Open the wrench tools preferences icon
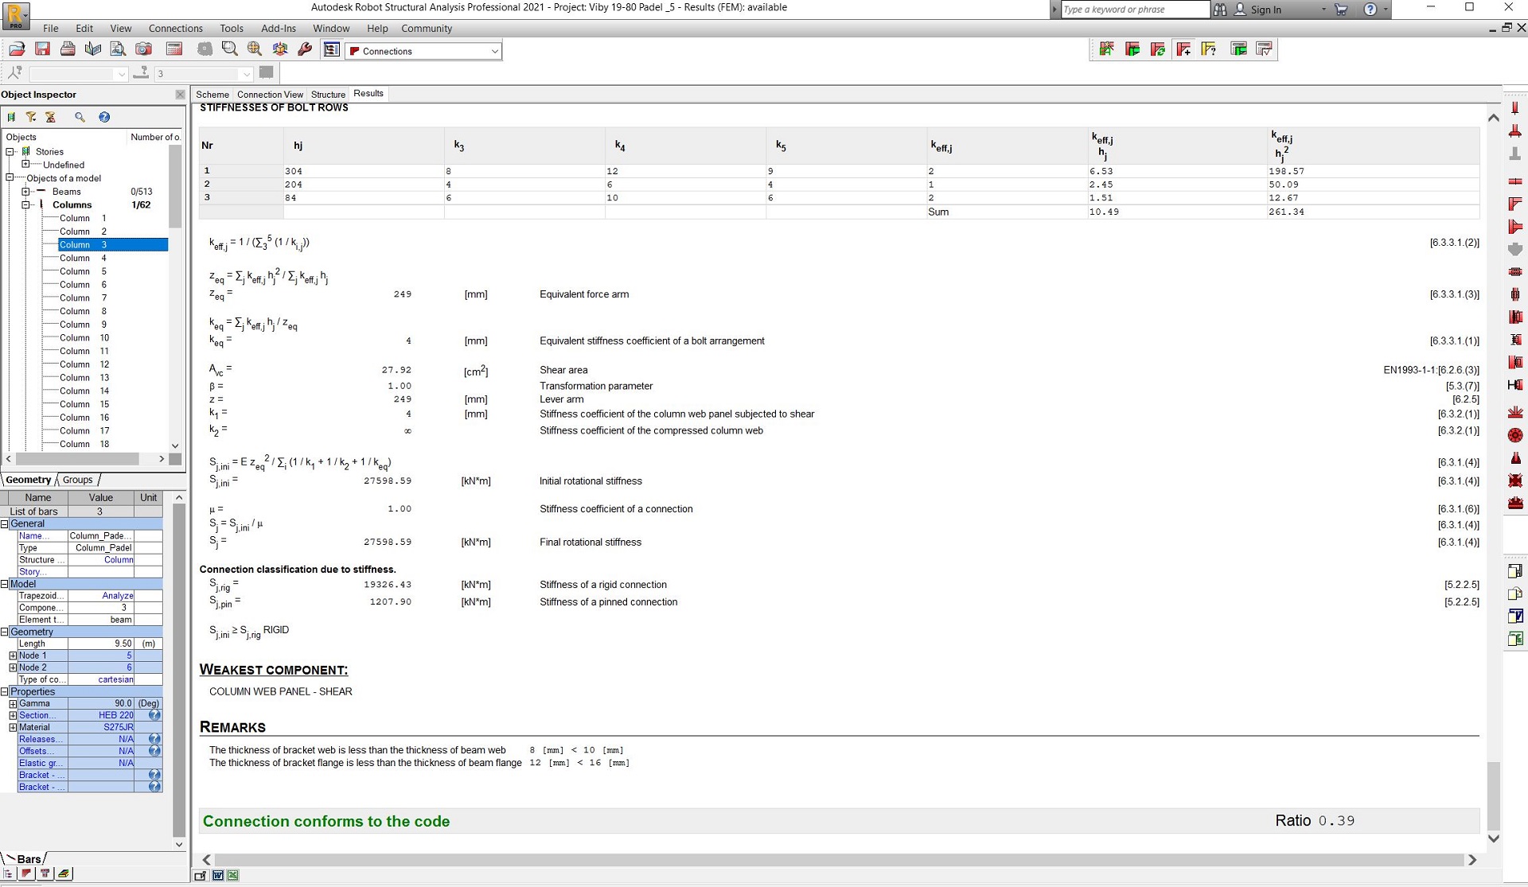 coord(304,49)
